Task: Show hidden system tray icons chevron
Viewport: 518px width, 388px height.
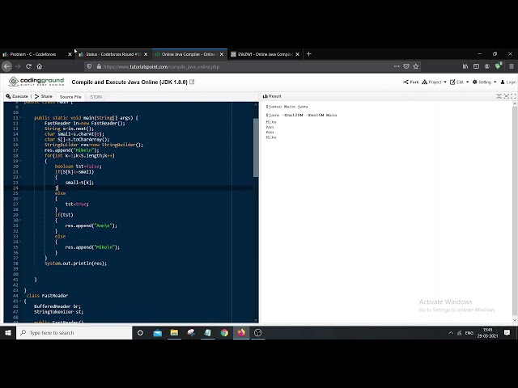Action: pos(451,333)
